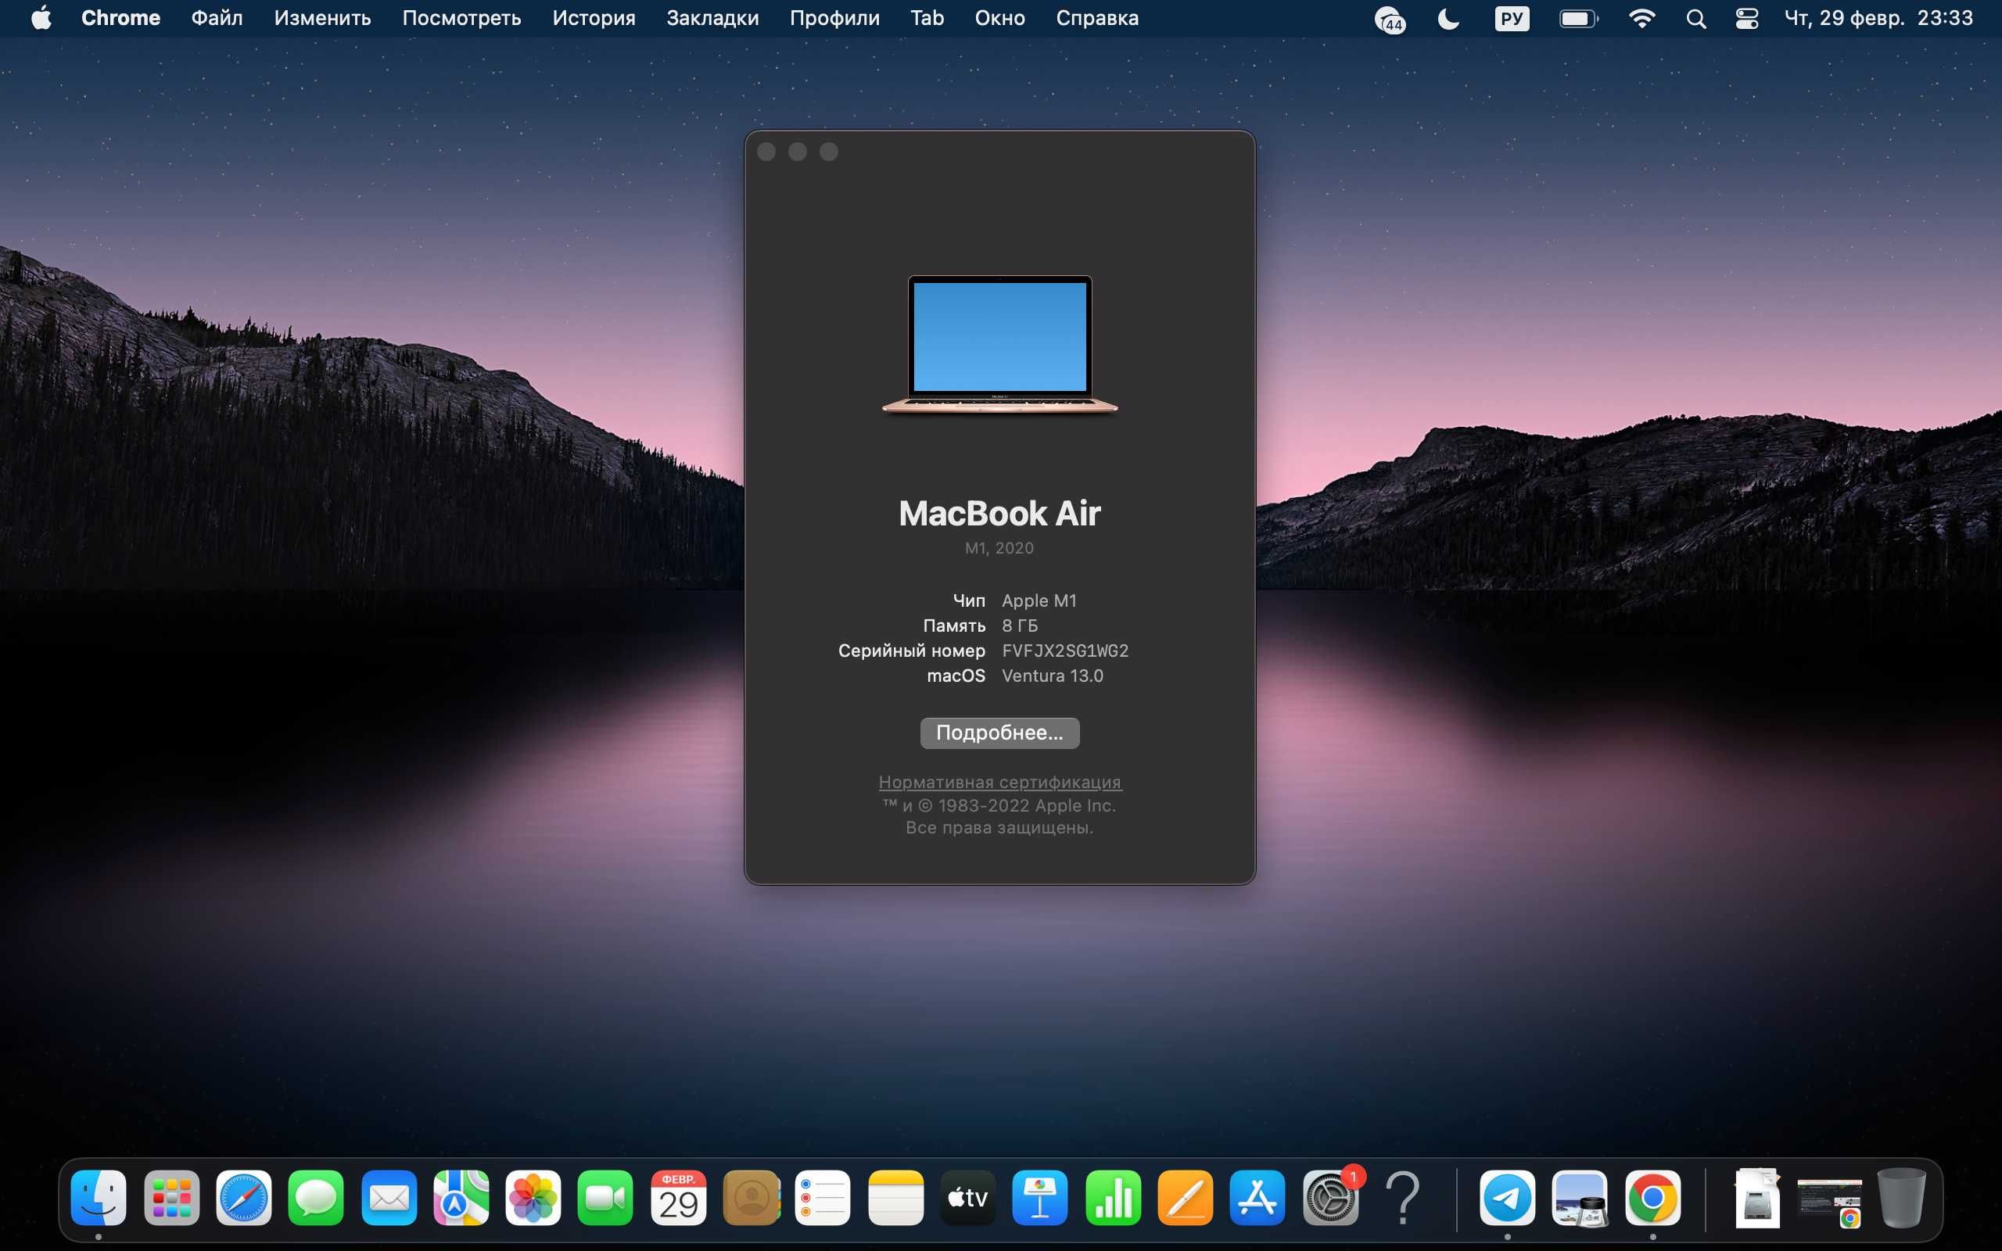Open Safari in the Dock

pyautogui.click(x=243, y=1197)
